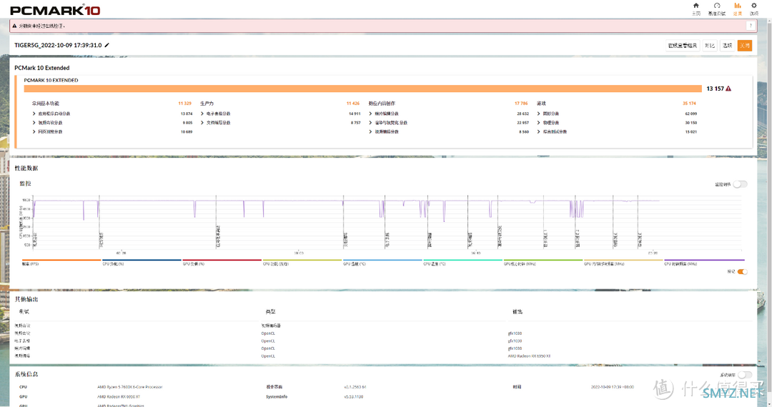Click the orange Close (关闭) button
The width and height of the screenshot is (772, 407).
point(745,46)
